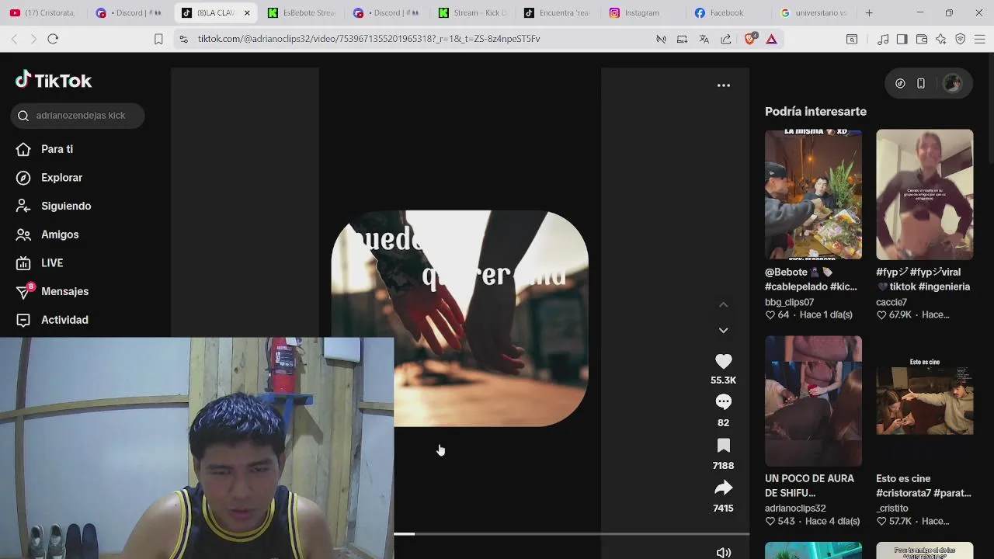The width and height of the screenshot is (994, 559).
Task: Click the share page icon in address bar
Action: tap(725, 39)
